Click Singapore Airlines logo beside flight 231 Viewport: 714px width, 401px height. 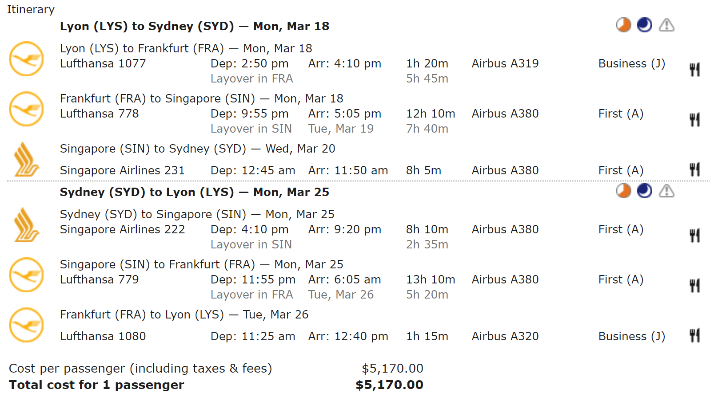(x=27, y=159)
